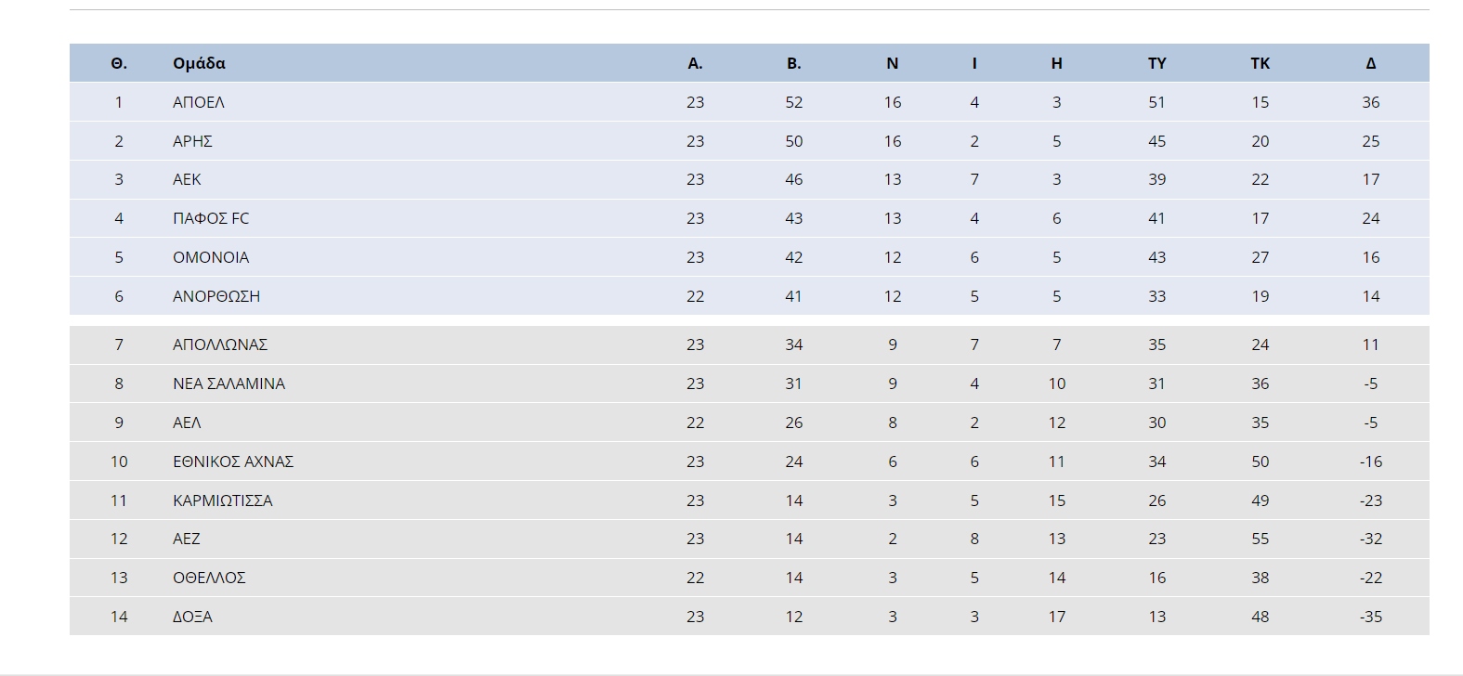The image size is (1463, 676).
Task: Select ΟΘΕΛΛΟΣ in the standings
Action: point(209,578)
